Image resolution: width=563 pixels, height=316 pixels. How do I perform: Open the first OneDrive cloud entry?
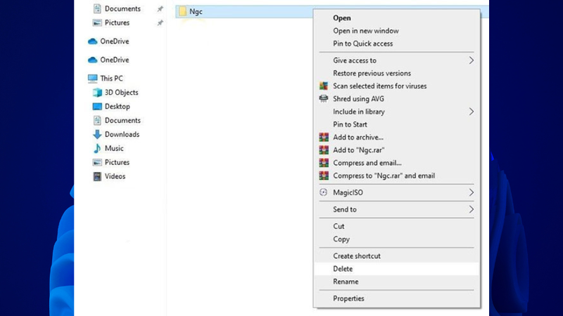pos(108,41)
